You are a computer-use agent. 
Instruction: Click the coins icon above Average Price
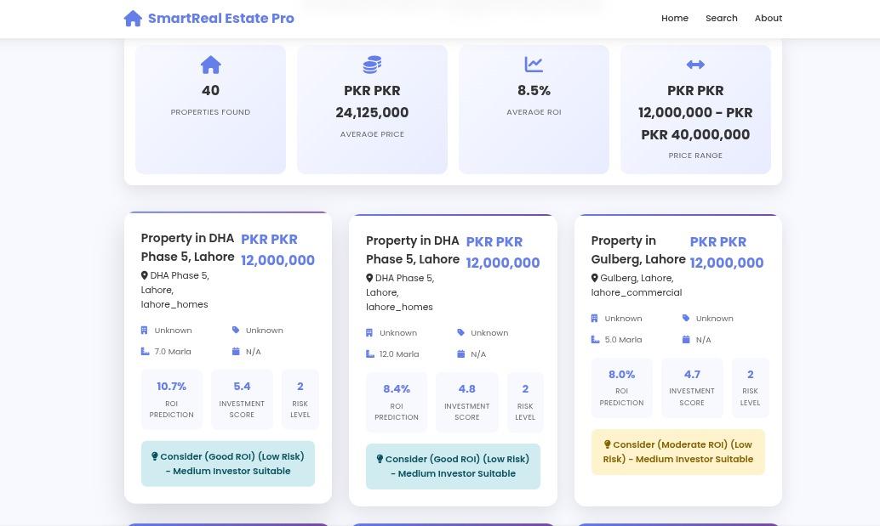[x=372, y=65]
